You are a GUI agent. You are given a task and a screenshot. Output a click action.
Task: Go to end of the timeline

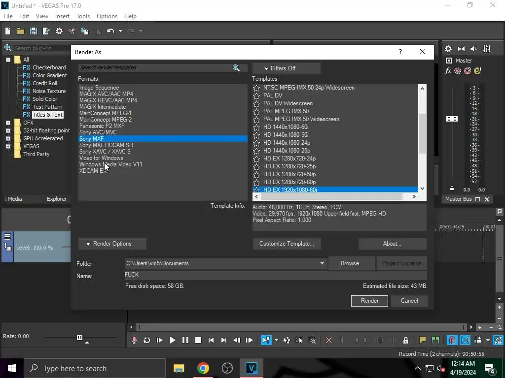pyautogui.click(x=224, y=340)
